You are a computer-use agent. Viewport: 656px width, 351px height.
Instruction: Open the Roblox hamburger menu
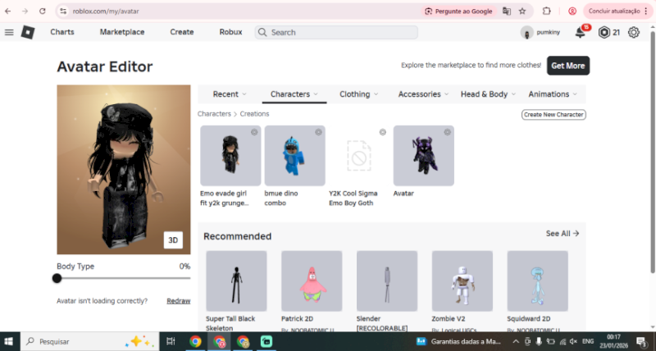click(9, 32)
